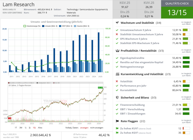Click the green checkmark next to Umsatzwachstum 5 Jahre
Image resolution: width=193 pixels, height=140 pixels.
tap(117, 30)
